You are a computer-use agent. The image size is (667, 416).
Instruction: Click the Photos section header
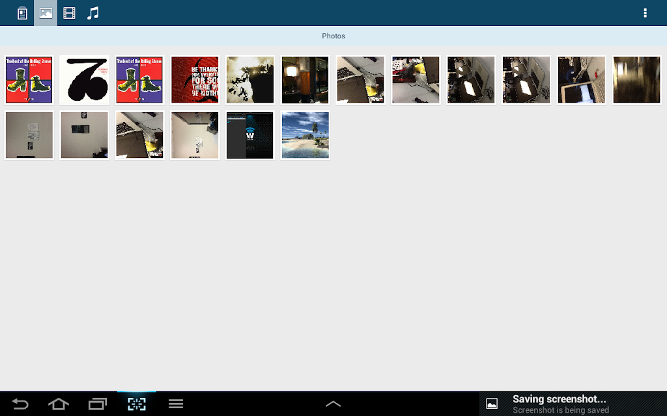tap(333, 36)
